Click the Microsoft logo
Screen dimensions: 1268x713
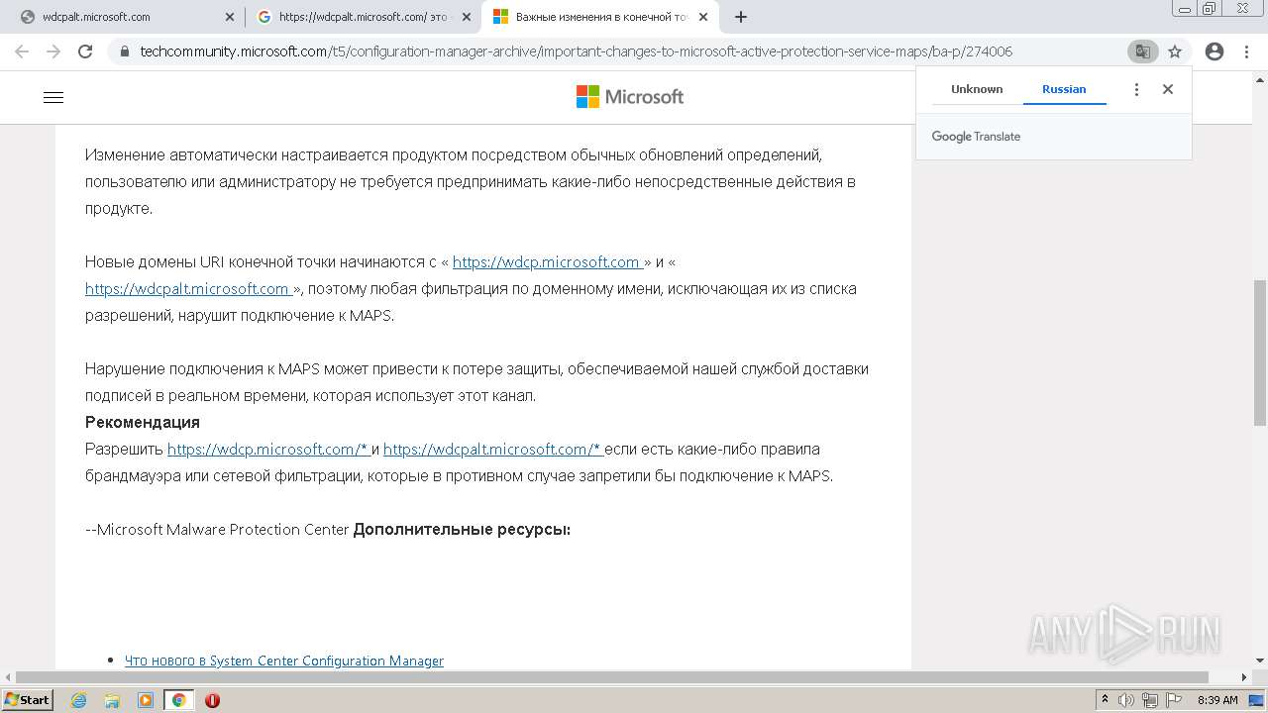[x=630, y=96]
